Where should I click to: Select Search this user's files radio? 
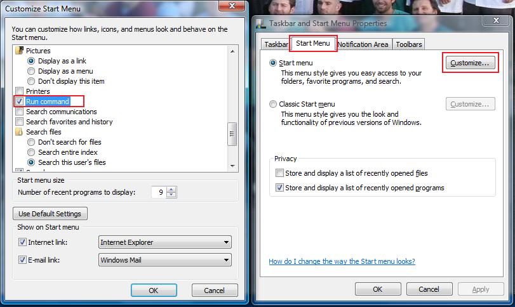point(31,162)
